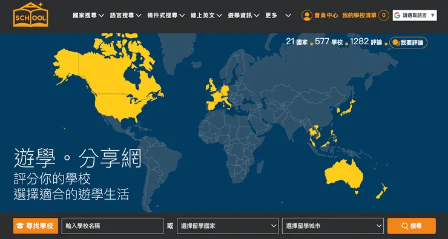
Task: Select the Philippines on the map
Action: 334,137
